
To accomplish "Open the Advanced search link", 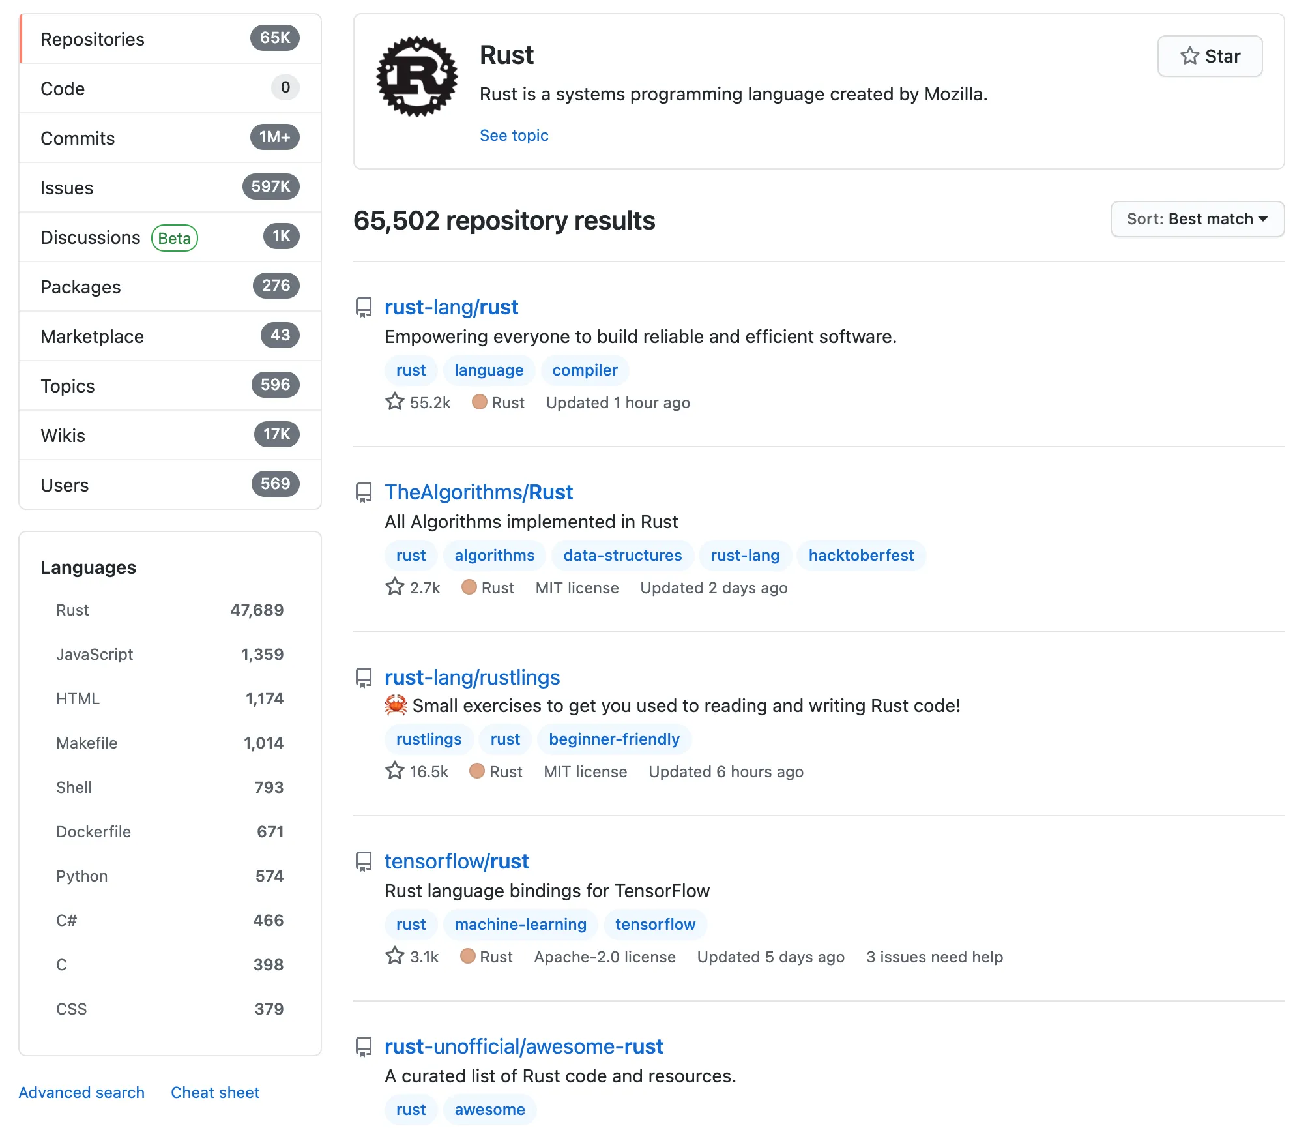I will (81, 1092).
